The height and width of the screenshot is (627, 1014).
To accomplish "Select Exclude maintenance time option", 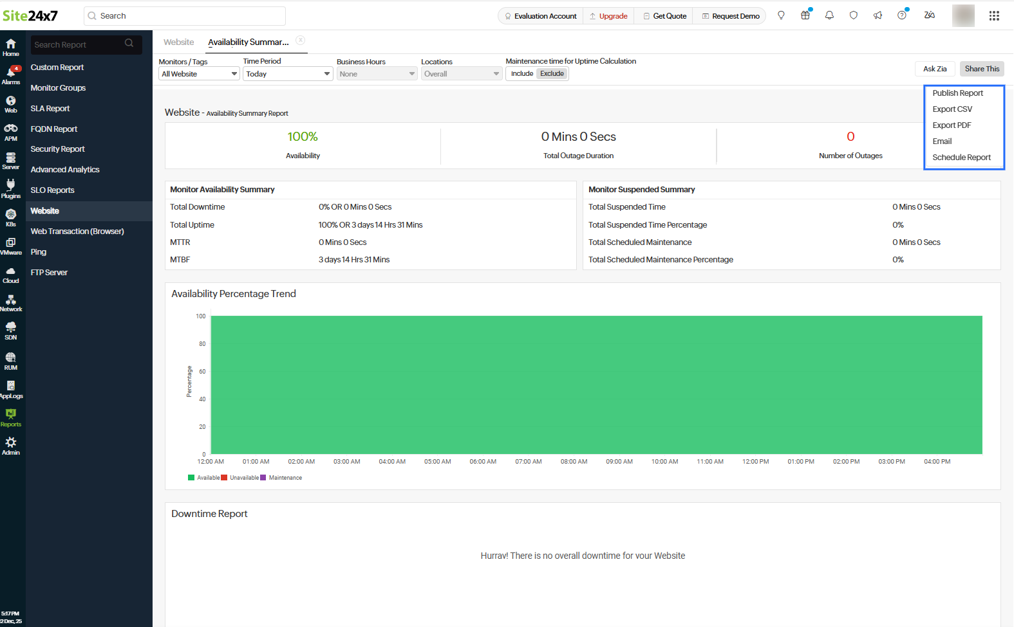I will [552, 74].
